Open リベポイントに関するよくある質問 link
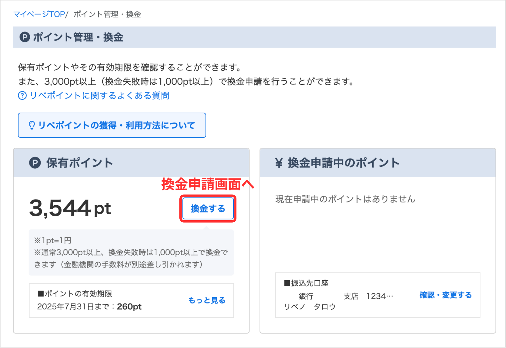 pyautogui.click(x=99, y=95)
